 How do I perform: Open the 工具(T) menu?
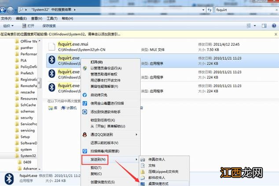click(x=52, y=18)
